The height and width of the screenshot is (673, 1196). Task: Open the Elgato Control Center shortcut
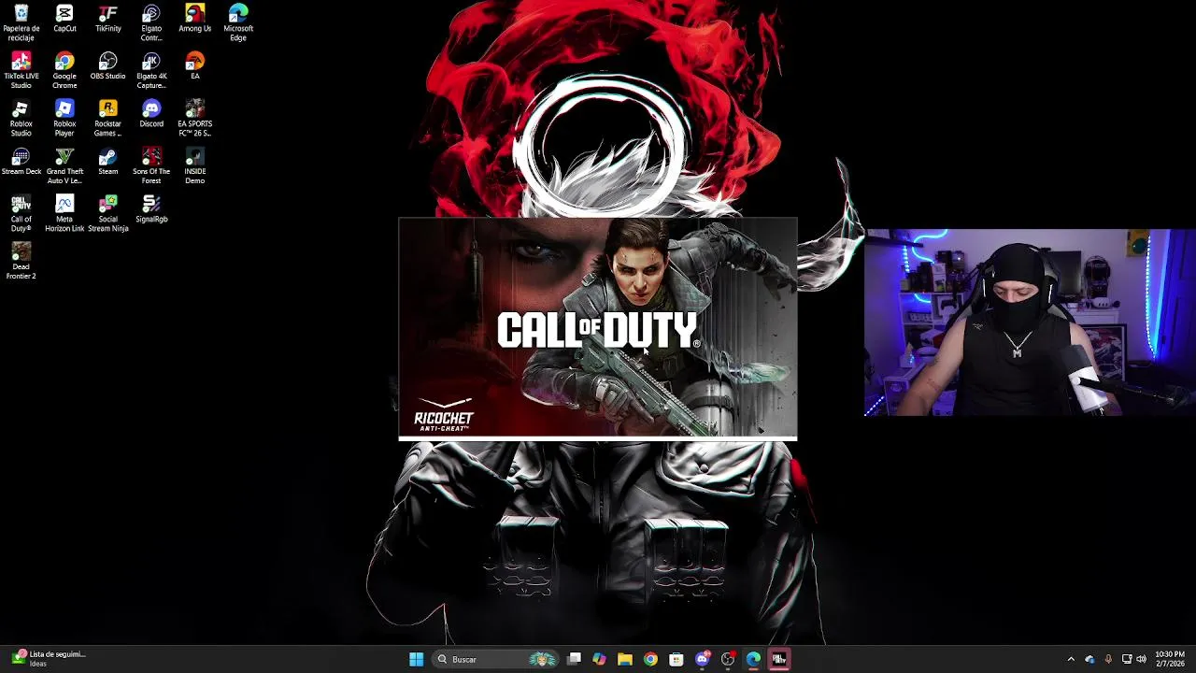point(151,23)
